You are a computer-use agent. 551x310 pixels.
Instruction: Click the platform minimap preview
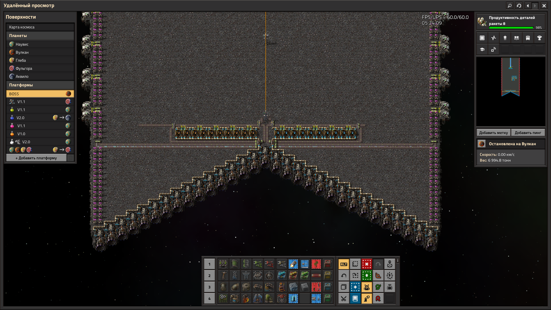pos(511,91)
